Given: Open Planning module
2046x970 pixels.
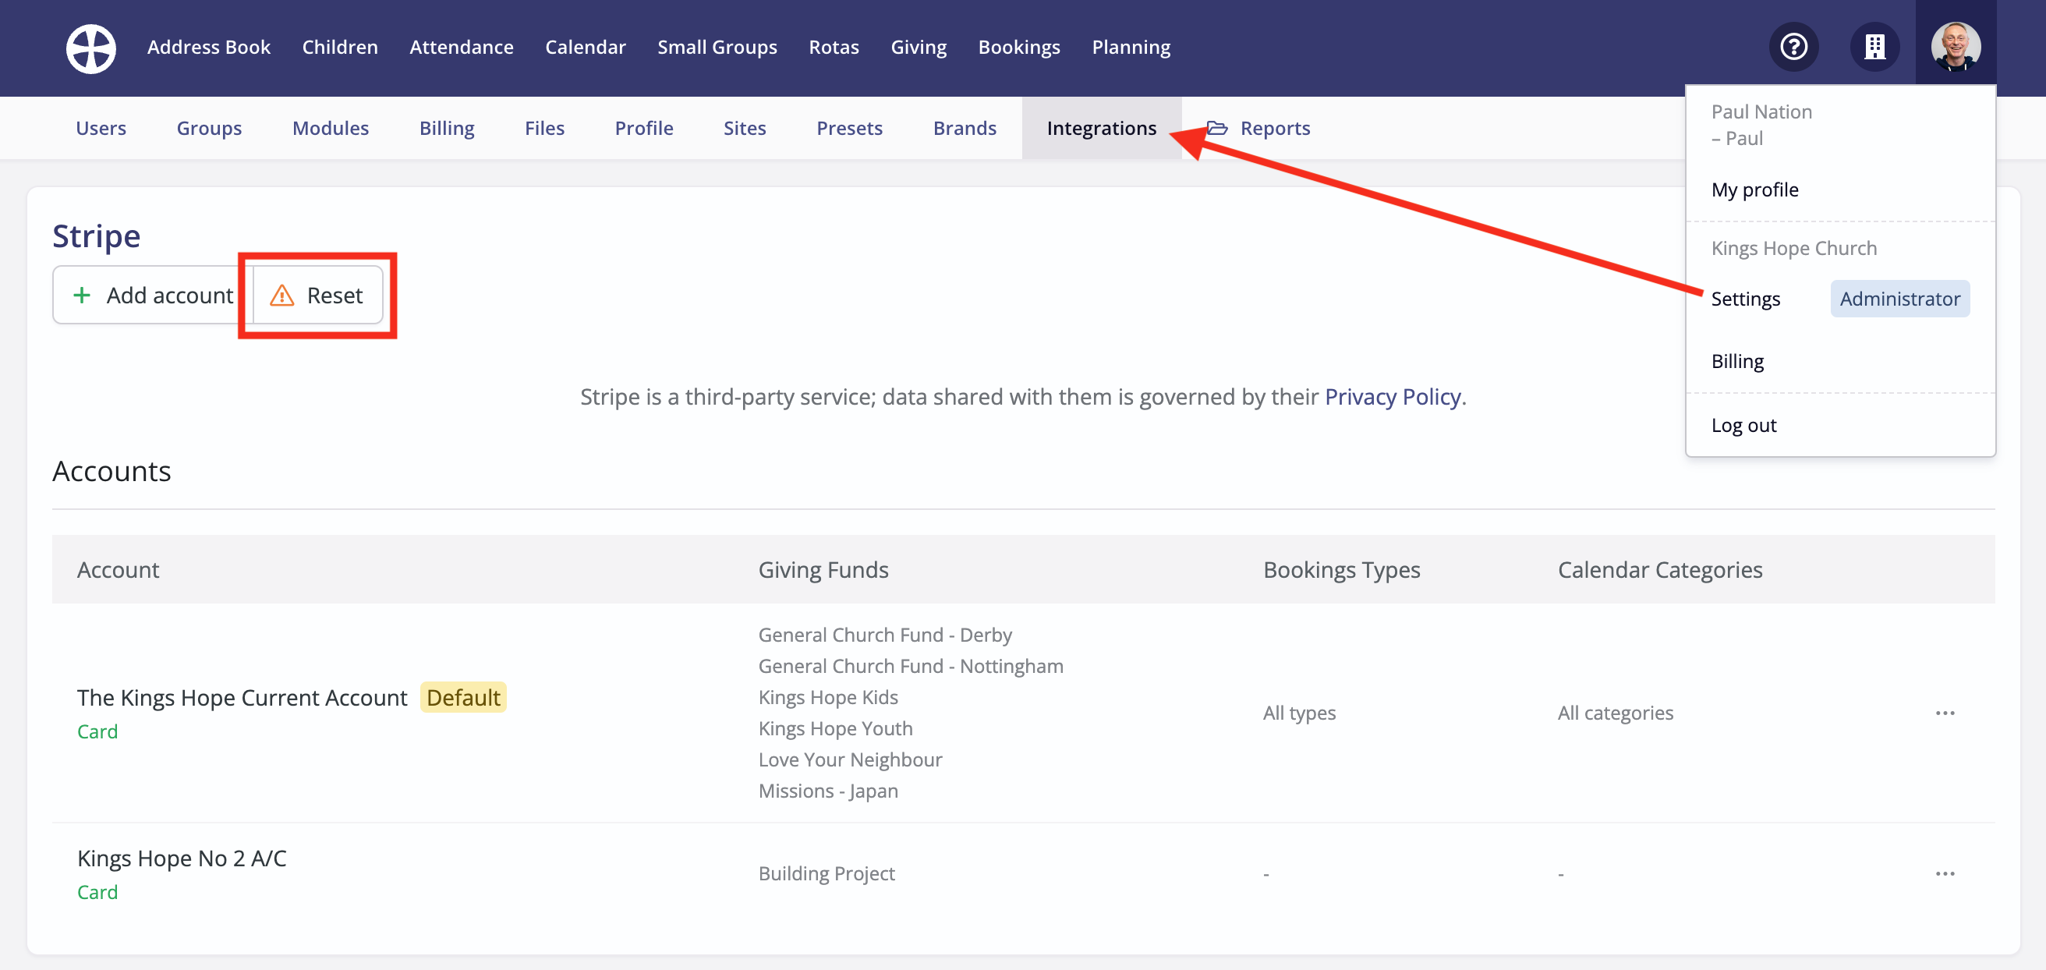Looking at the screenshot, I should click(x=1131, y=47).
